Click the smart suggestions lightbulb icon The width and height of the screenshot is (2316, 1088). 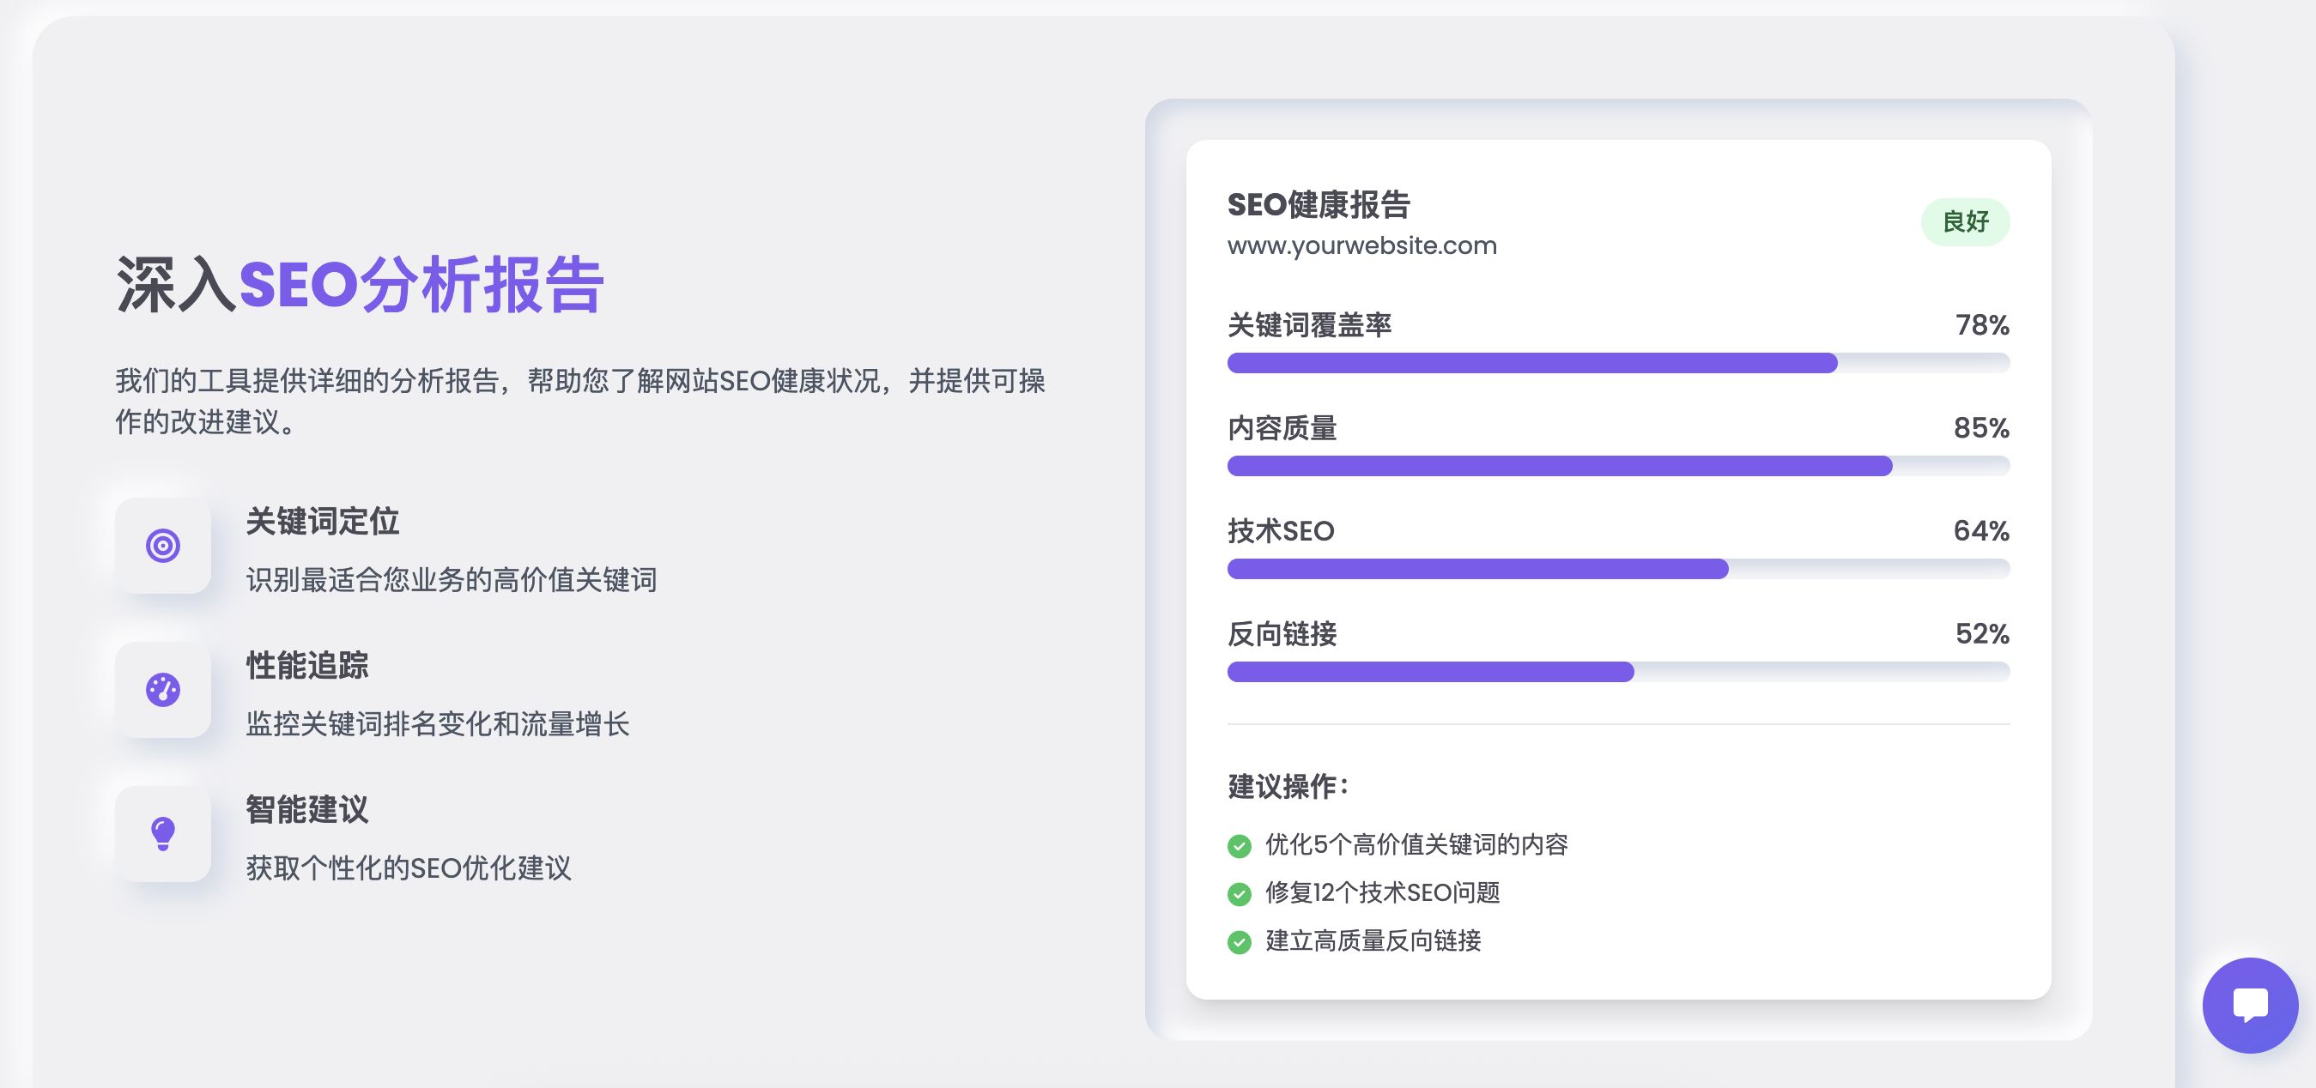[163, 834]
